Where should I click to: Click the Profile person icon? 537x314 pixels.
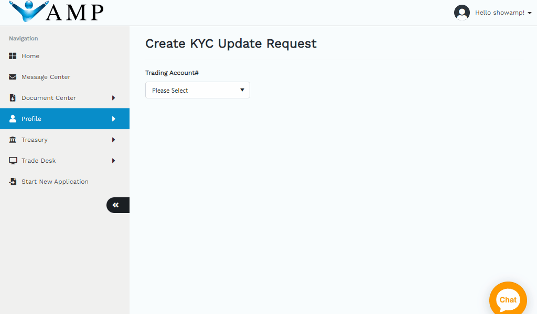[13, 119]
